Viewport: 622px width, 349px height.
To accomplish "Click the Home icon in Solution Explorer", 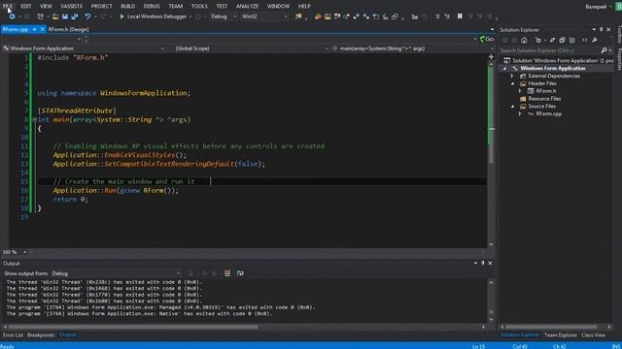I will [x=525, y=41].
